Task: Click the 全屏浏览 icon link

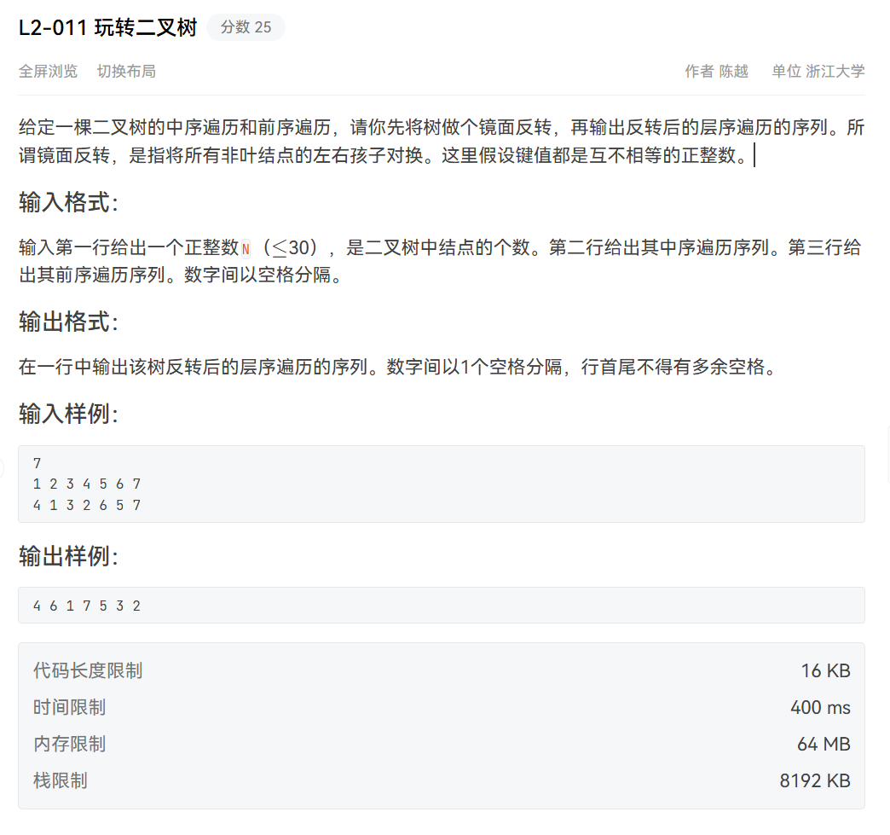Action: (x=49, y=72)
